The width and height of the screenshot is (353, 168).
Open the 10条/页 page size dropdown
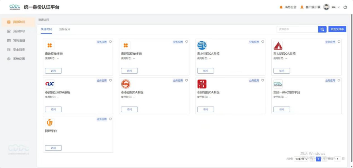(x=301, y=159)
